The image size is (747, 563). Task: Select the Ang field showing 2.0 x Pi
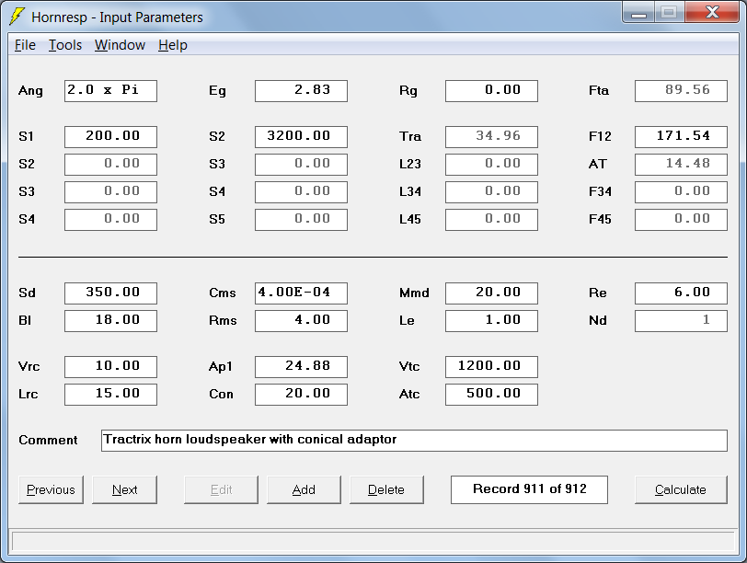point(110,91)
